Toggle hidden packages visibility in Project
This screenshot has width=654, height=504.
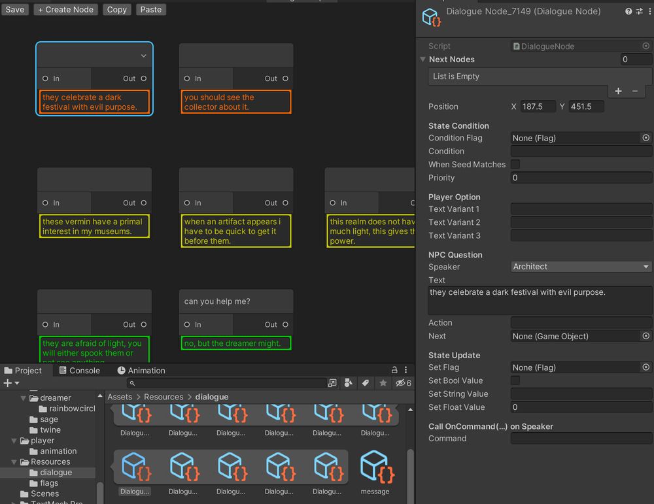(403, 383)
